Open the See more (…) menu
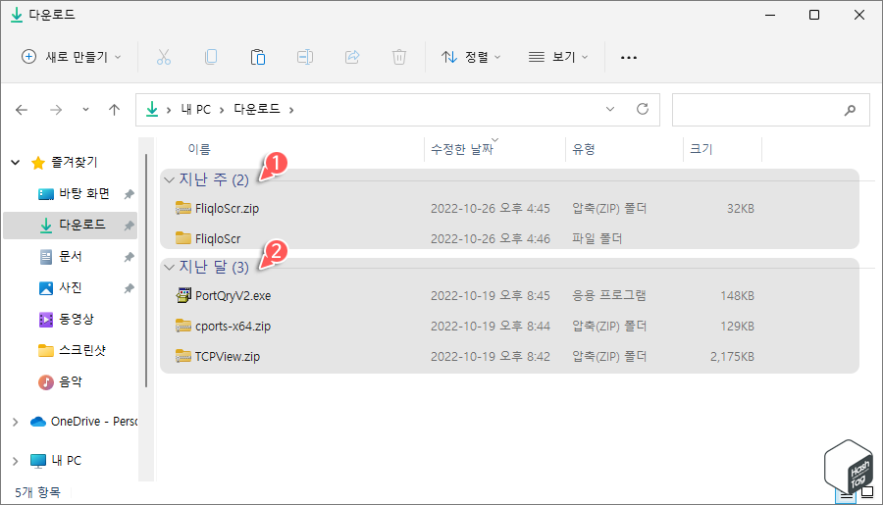This screenshot has height=505, width=883. (x=629, y=58)
